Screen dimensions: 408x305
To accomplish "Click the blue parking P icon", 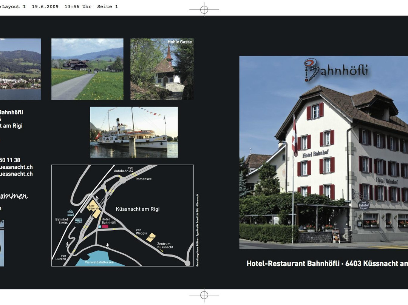I will [x=100, y=226].
